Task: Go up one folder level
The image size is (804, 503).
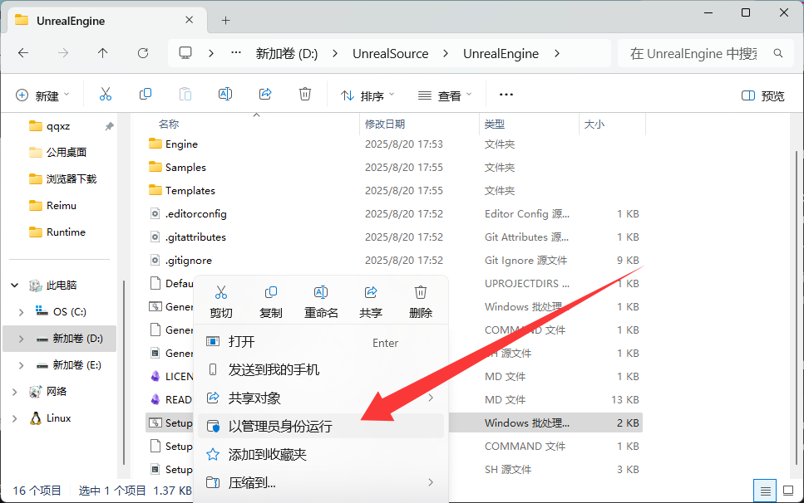Action: point(102,53)
